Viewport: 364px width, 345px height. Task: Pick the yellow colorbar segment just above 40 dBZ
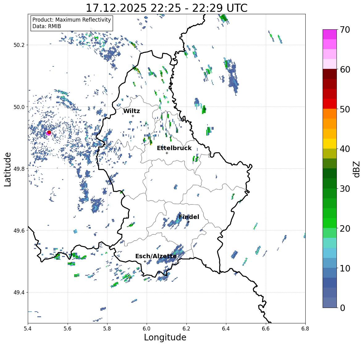[330, 144]
